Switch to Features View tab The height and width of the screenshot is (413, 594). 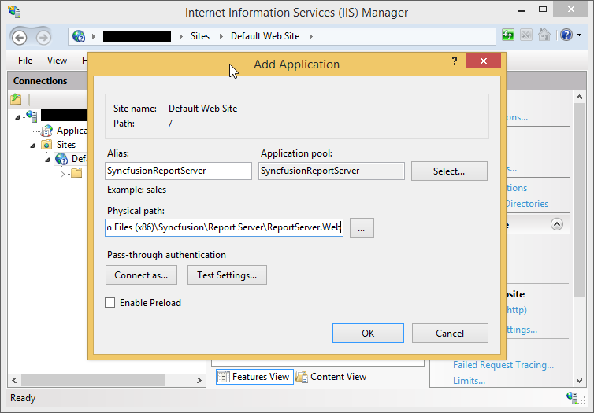tap(254, 377)
